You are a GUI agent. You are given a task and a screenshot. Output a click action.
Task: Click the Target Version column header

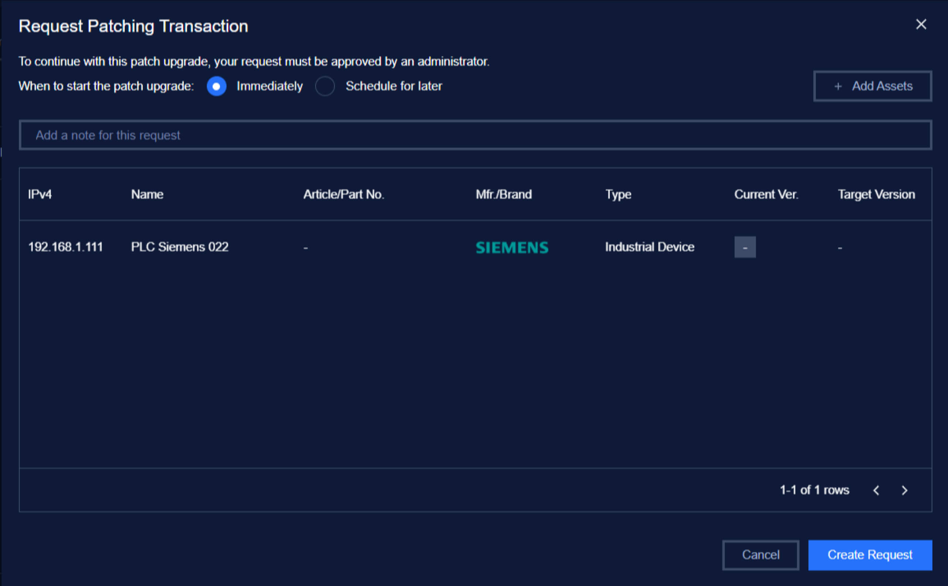876,194
